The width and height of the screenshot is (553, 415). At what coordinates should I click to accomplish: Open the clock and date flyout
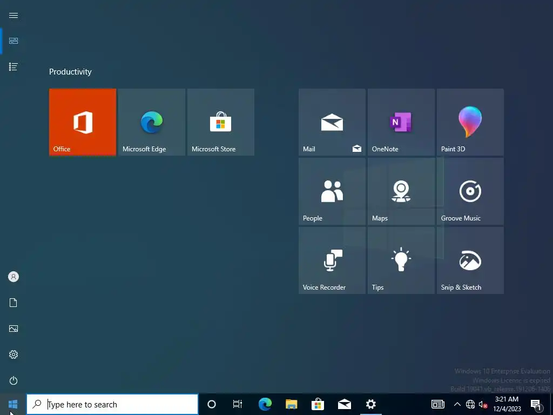[x=507, y=404]
